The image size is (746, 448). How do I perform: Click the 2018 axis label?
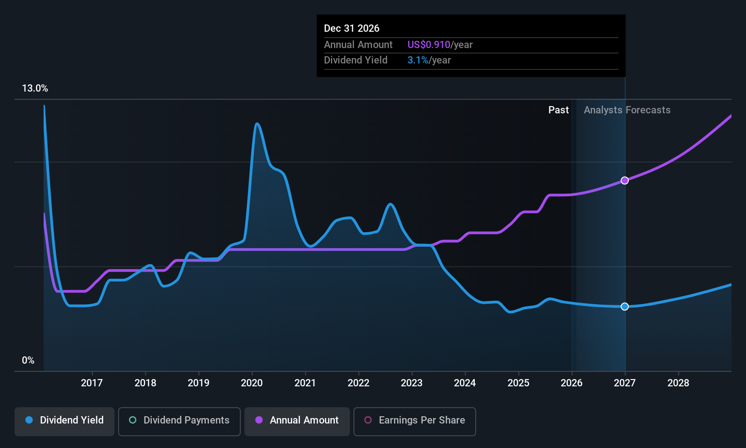pyautogui.click(x=145, y=383)
